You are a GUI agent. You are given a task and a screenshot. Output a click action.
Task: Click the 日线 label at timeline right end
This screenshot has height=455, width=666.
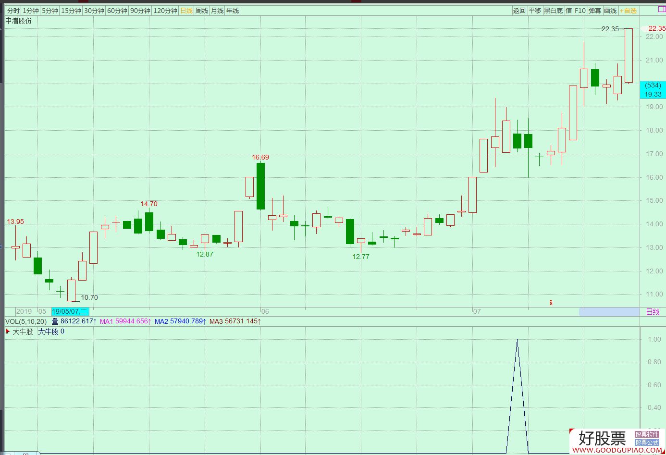(x=653, y=312)
